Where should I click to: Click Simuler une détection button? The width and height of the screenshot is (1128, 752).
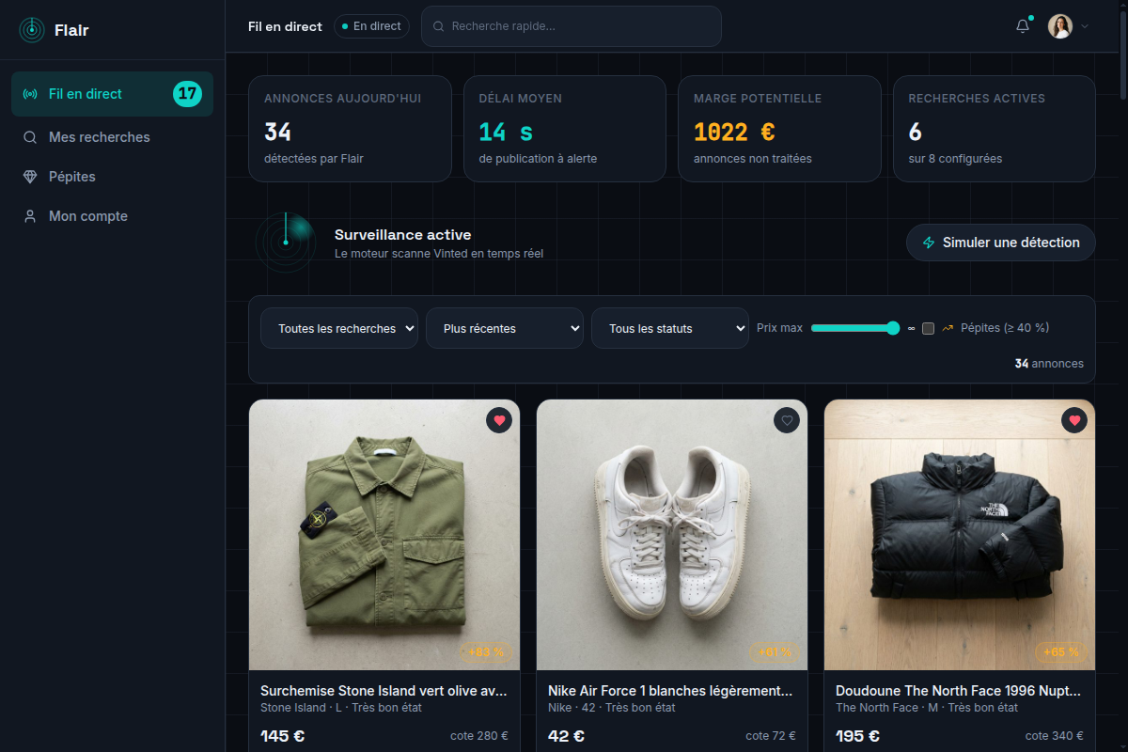pos(1000,243)
